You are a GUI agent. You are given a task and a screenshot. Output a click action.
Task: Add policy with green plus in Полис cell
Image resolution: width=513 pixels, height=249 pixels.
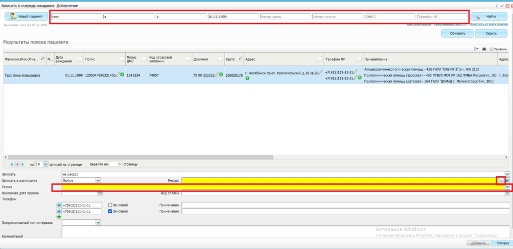(x=122, y=75)
